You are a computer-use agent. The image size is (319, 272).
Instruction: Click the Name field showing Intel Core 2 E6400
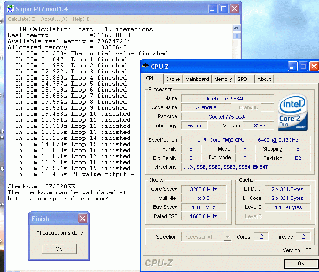(x=227, y=99)
